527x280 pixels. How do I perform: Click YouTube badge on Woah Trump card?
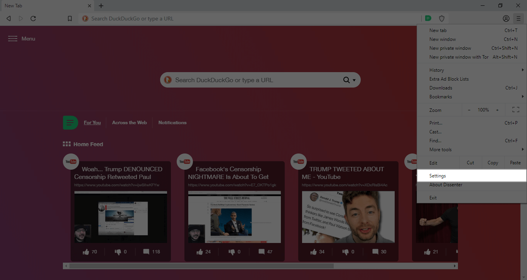click(x=71, y=162)
